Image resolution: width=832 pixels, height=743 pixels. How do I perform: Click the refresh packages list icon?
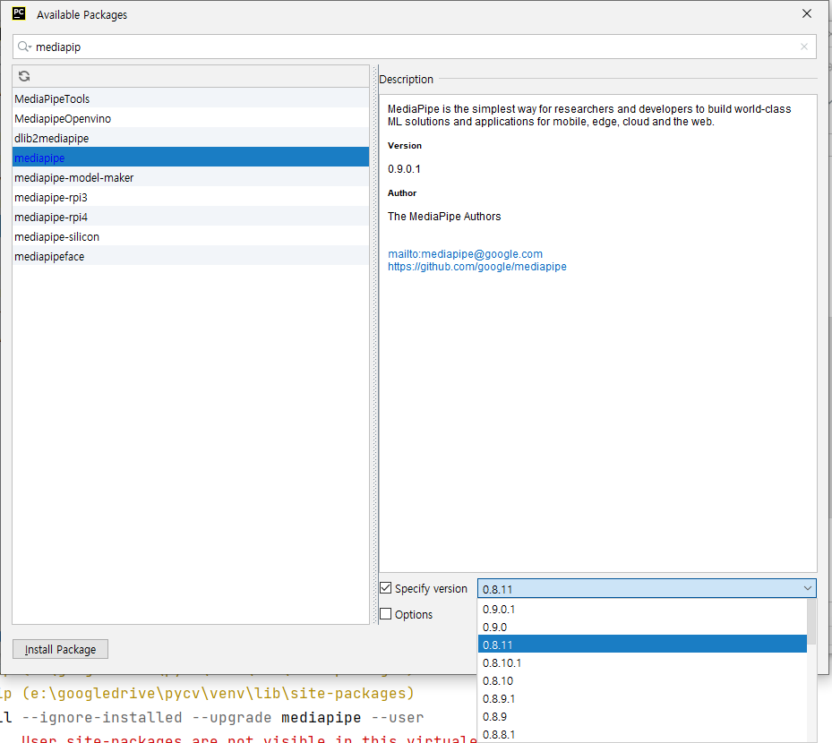[x=24, y=76]
